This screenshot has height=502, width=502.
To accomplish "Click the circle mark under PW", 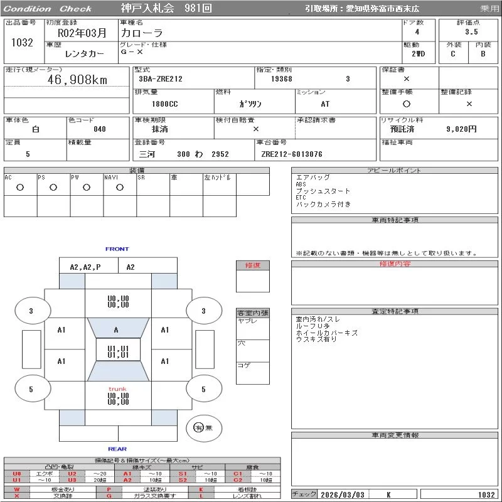I will tap(87, 187).
